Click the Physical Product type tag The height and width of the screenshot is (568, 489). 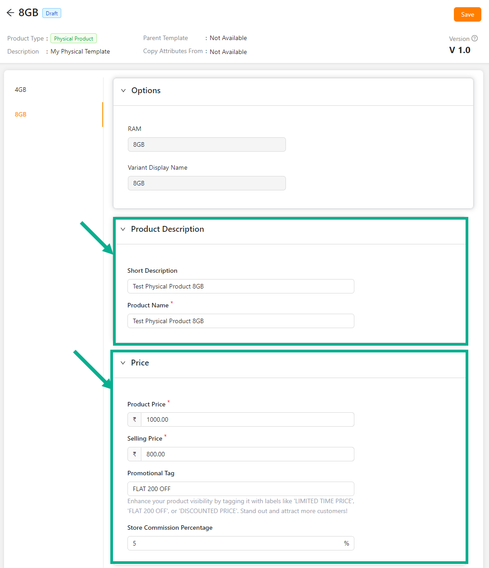click(73, 39)
